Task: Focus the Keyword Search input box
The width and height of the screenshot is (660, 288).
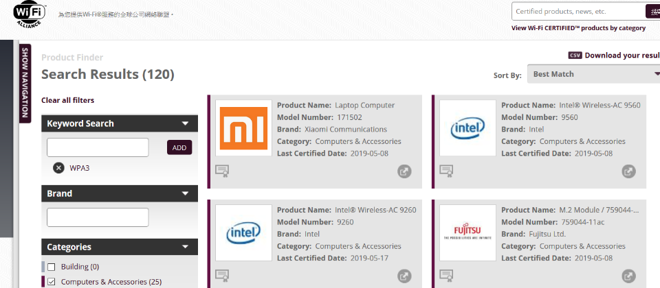Action: click(98, 147)
